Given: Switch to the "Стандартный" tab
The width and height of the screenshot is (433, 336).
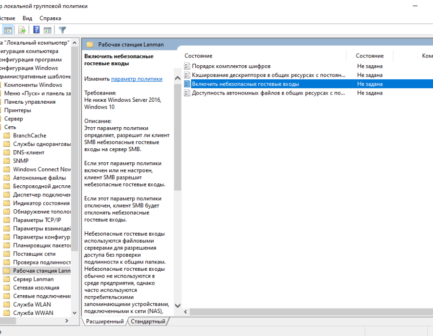Looking at the screenshot, I should point(148,322).
